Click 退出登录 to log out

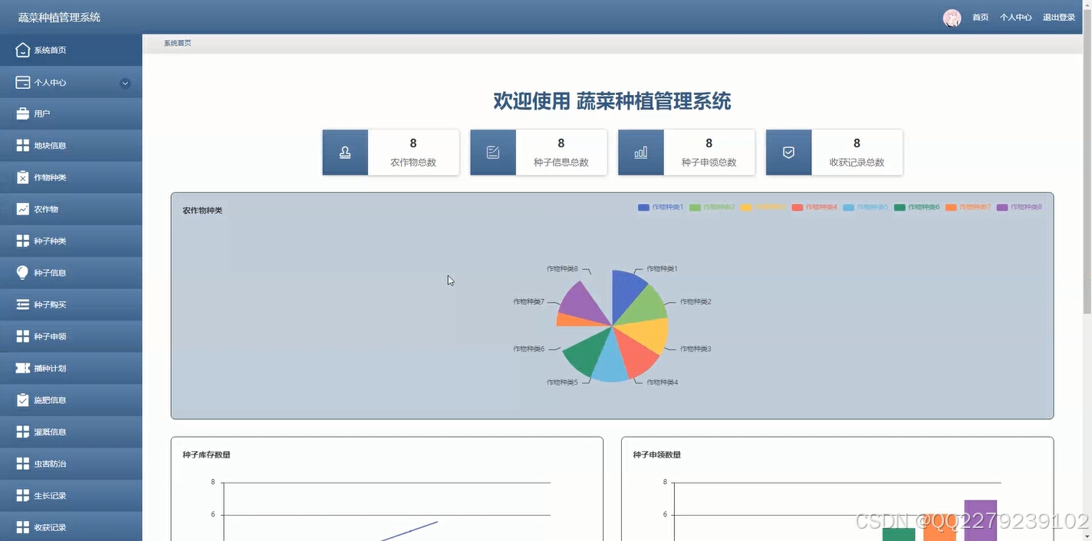[x=1059, y=16]
